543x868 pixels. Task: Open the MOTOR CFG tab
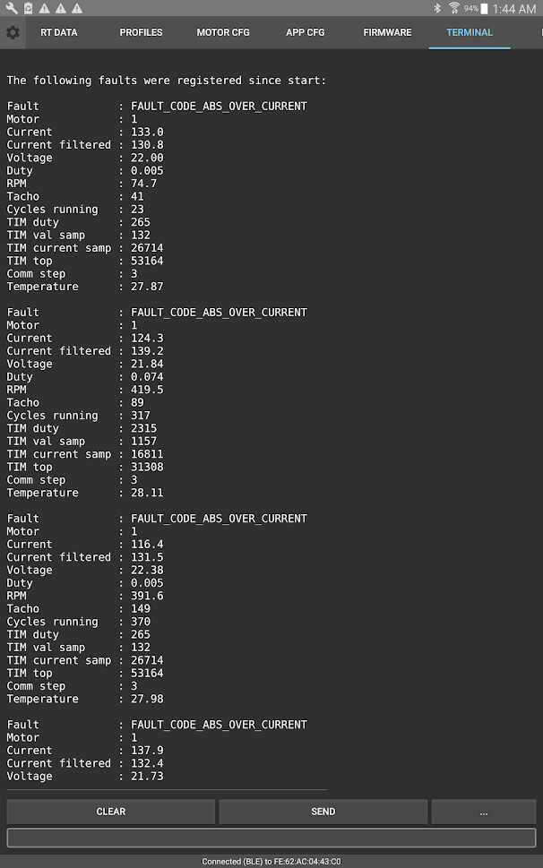point(223,32)
